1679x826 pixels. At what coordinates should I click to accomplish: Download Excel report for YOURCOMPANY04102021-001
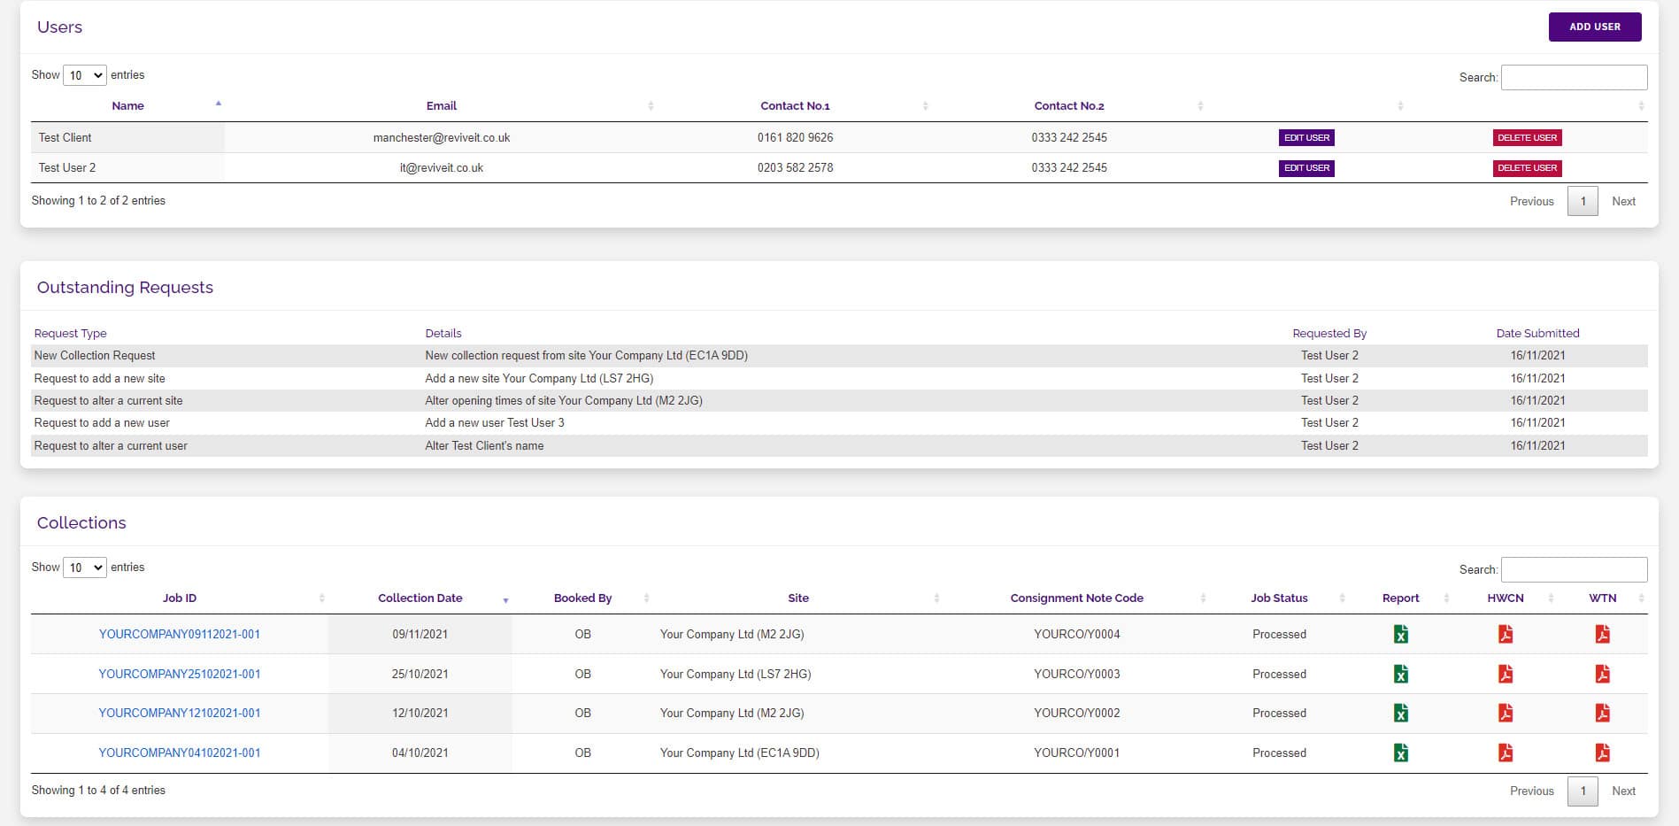pos(1400,753)
